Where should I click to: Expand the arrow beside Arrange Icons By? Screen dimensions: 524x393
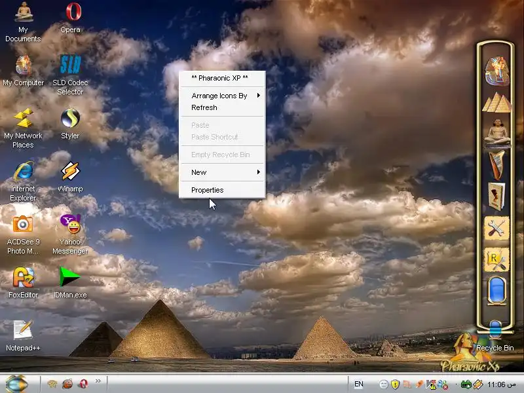[259, 95]
